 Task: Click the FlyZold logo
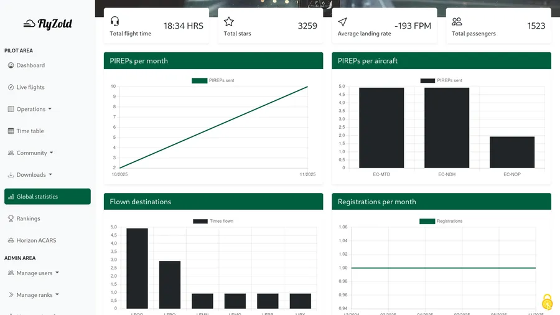coord(47,24)
